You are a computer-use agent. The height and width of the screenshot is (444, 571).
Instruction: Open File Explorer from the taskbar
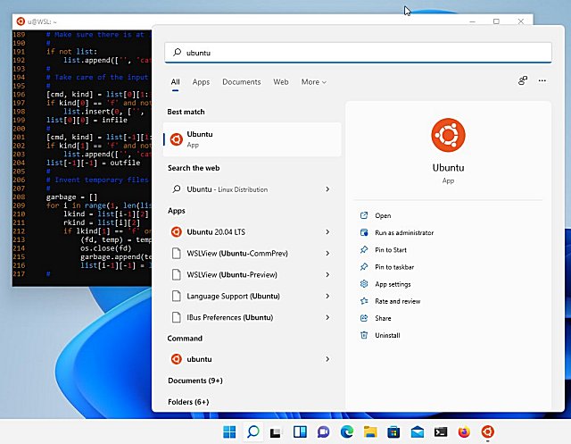pos(370,432)
